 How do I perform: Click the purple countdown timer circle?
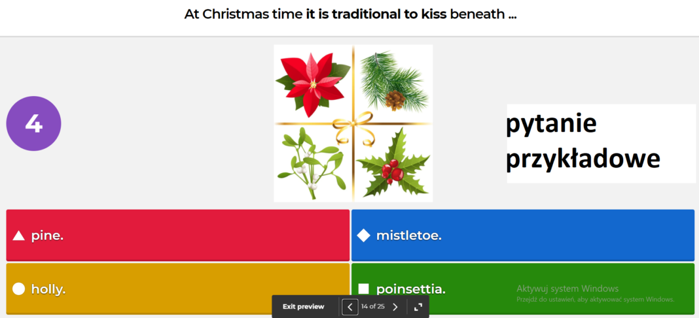pyautogui.click(x=33, y=123)
